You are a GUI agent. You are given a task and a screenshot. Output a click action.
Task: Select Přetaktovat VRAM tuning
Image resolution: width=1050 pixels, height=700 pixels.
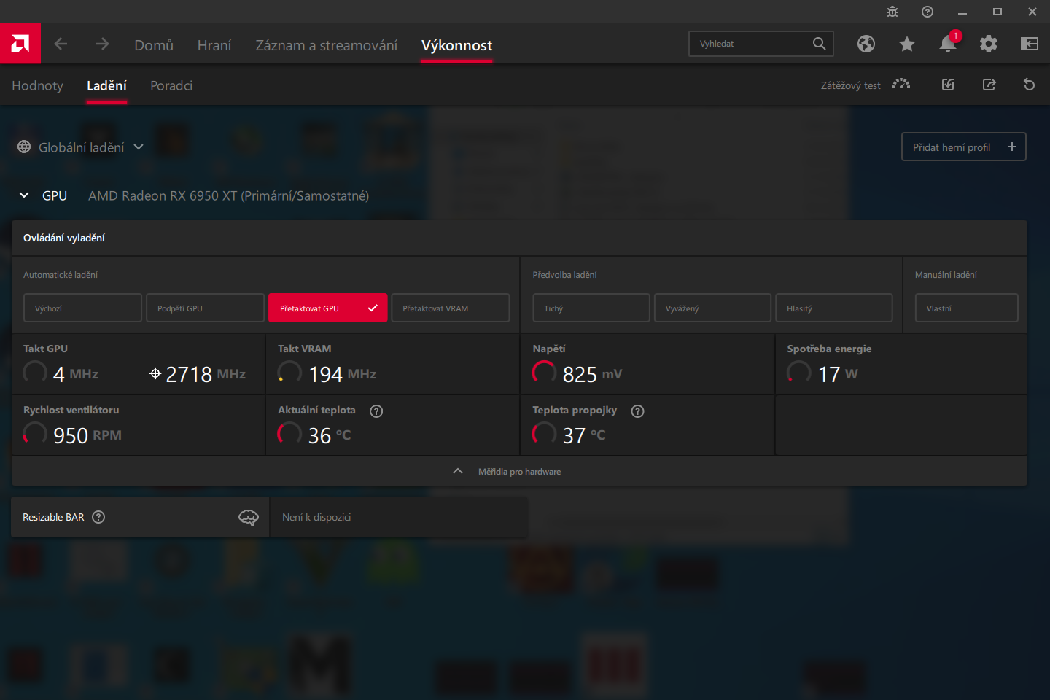[x=451, y=308]
